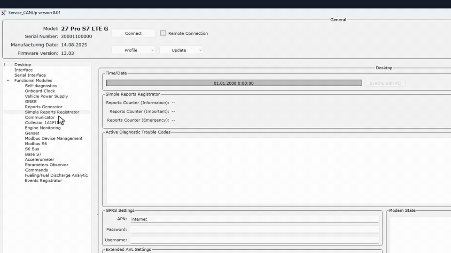Select Desktop in the tree
The image size is (451, 253).
point(23,65)
